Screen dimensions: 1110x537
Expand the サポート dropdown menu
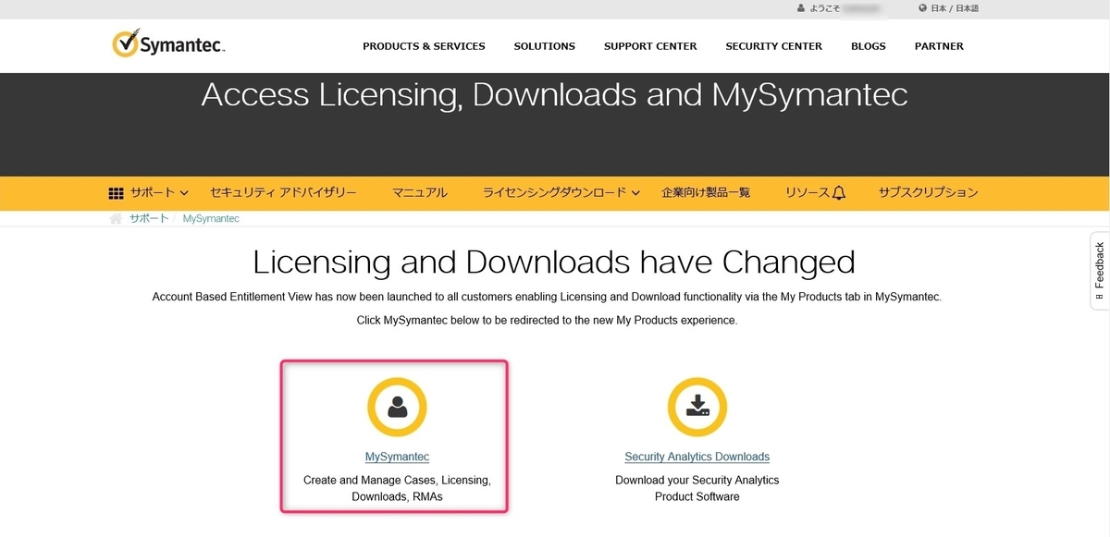[x=159, y=193]
